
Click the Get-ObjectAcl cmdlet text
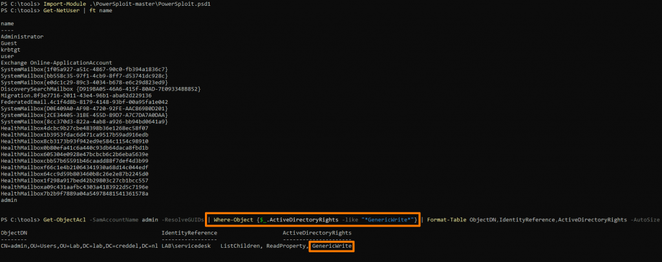pyautogui.click(x=64, y=220)
